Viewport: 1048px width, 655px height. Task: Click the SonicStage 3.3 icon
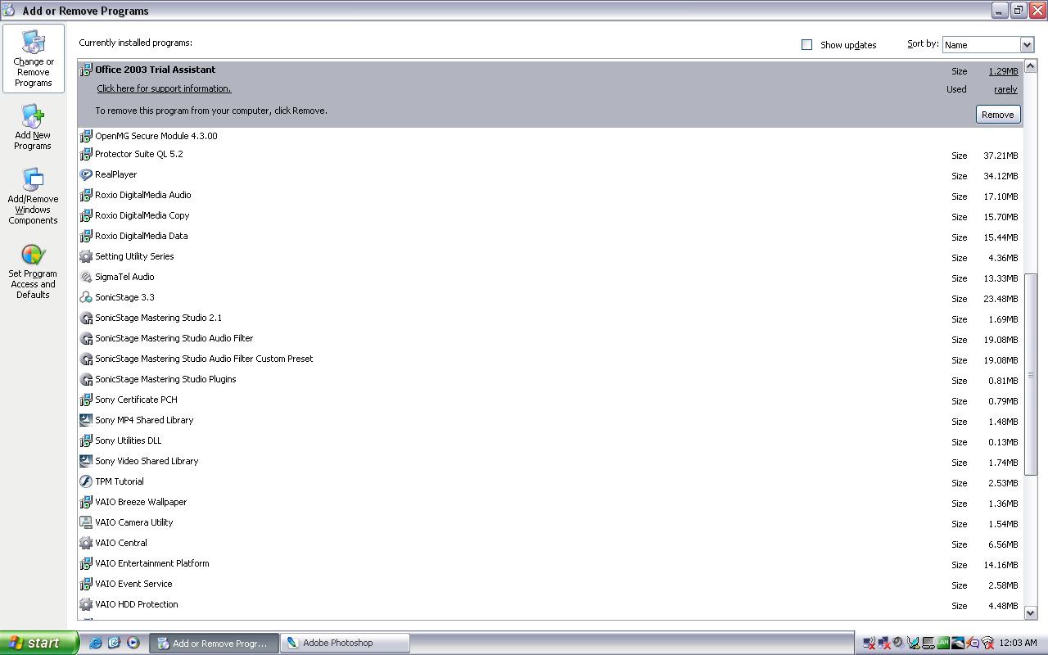click(86, 297)
